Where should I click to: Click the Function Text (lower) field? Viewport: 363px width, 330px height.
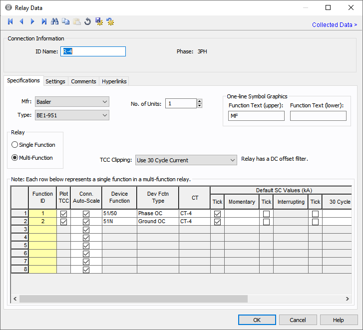[318, 116]
